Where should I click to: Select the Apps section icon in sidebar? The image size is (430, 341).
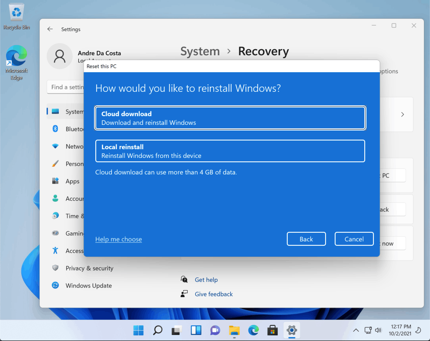coord(56,181)
